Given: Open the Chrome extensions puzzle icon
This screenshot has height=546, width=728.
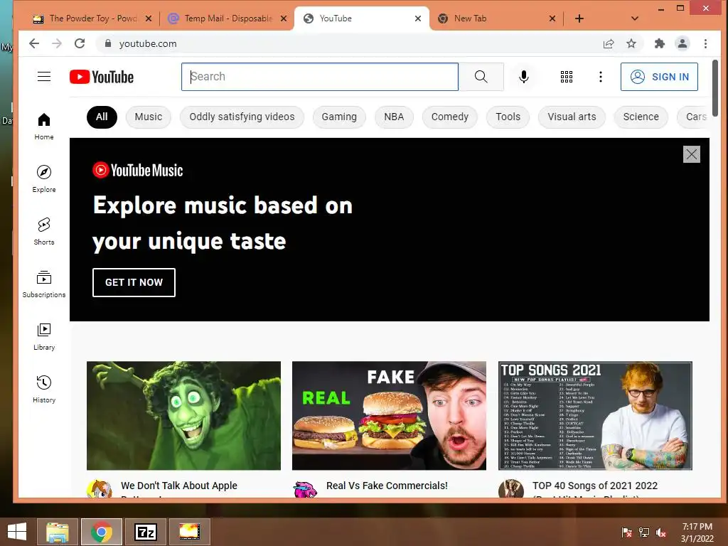Looking at the screenshot, I should (x=659, y=43).
